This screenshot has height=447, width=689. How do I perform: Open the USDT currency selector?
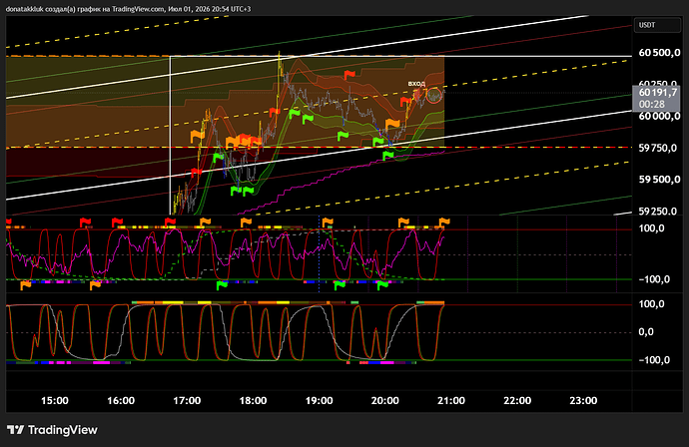coord(657,25)
